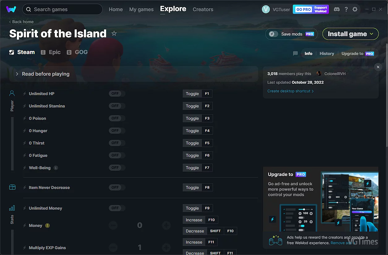This screenshot has height=255, width=388.
Task: Switch to the History tab
Action: click(x=327, y=53)
